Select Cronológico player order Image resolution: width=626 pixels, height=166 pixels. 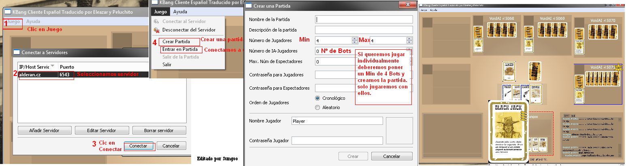click(318, 98)
